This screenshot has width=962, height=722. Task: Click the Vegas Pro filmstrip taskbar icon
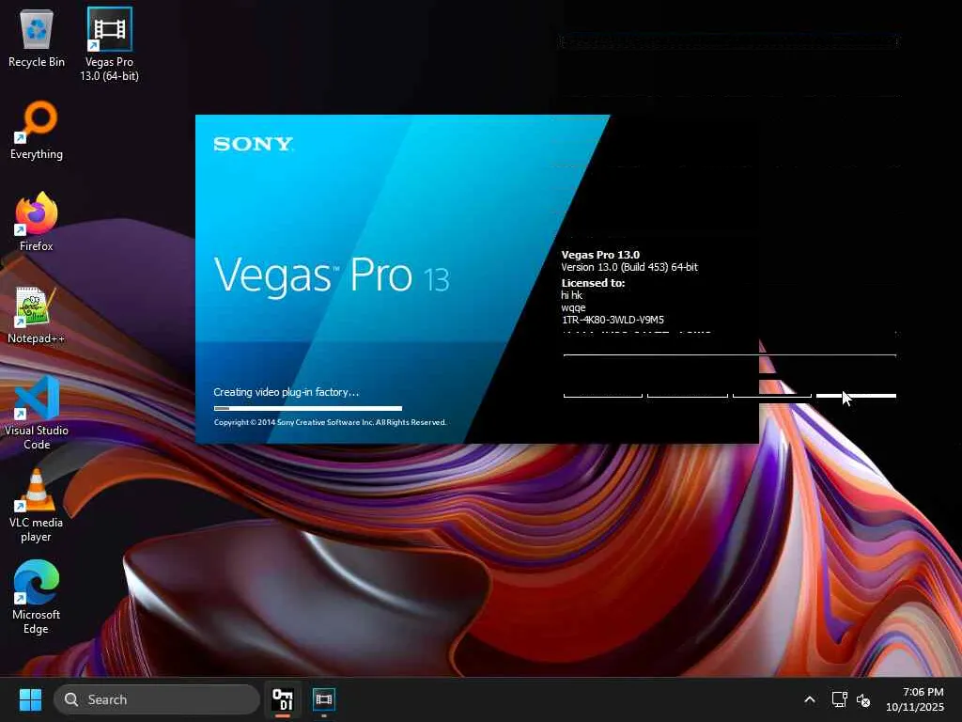pos(324,699)
